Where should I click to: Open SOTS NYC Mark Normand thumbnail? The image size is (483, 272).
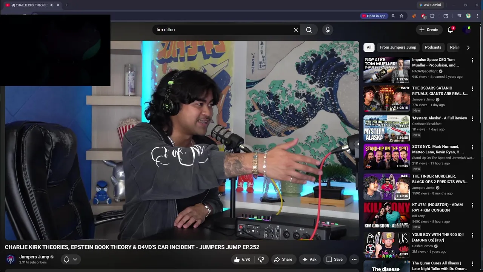point(386,157)
